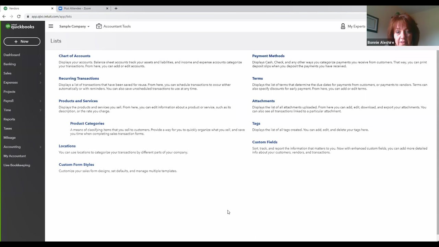The width and height of the screenshot is (439, 247).
Task: Open Expenses in sidebar
Action: tap(11, 83)
